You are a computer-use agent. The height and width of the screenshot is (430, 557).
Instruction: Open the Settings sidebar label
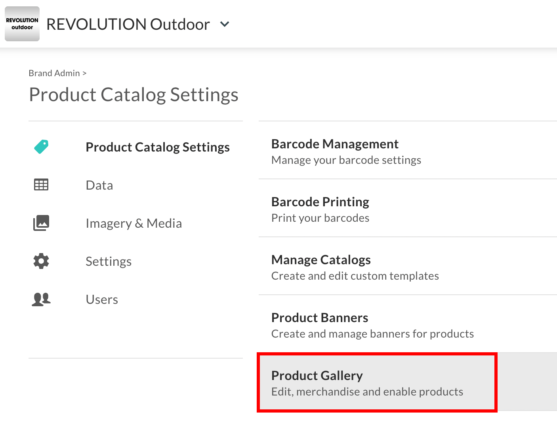click(109, 261)
